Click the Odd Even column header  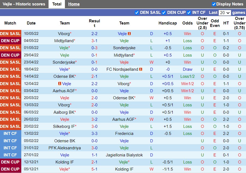[215, 23]
